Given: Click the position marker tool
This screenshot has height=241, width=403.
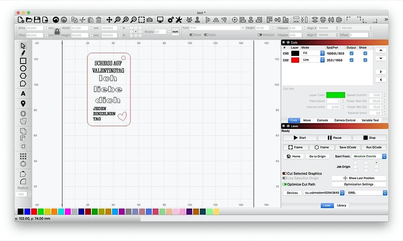Looking at the screenshot, I should click(23, 103).
